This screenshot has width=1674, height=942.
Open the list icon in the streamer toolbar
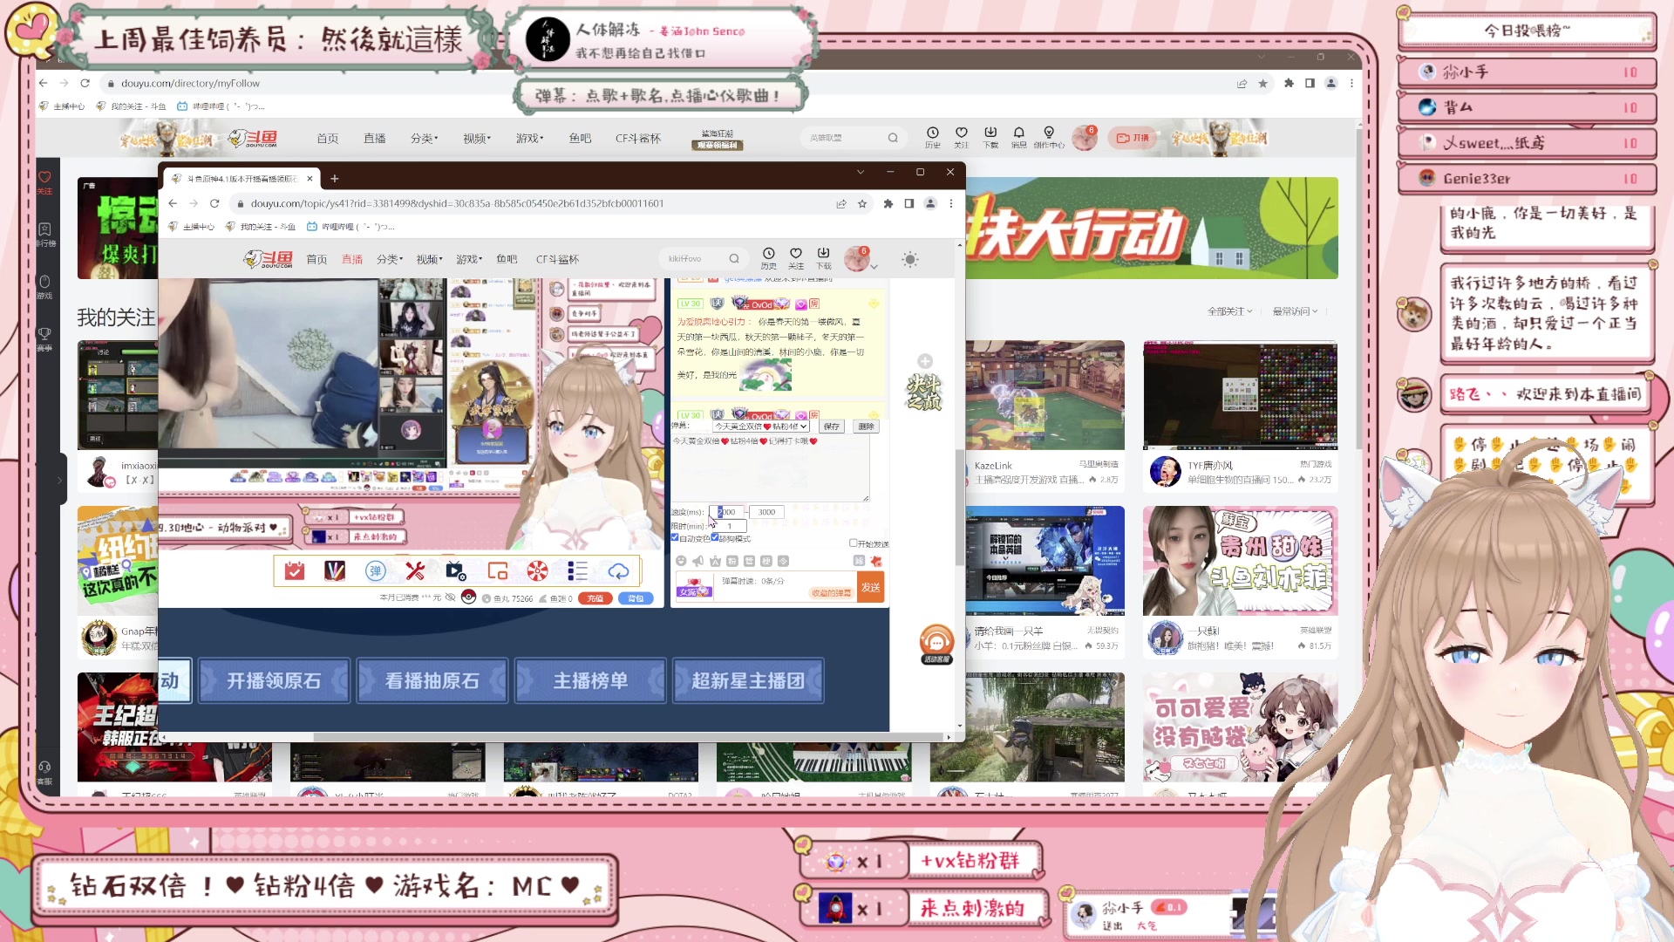(577, 571)
